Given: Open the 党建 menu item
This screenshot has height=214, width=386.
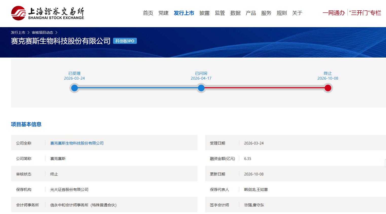Looking at the screenshot, I should click(163, 13).
